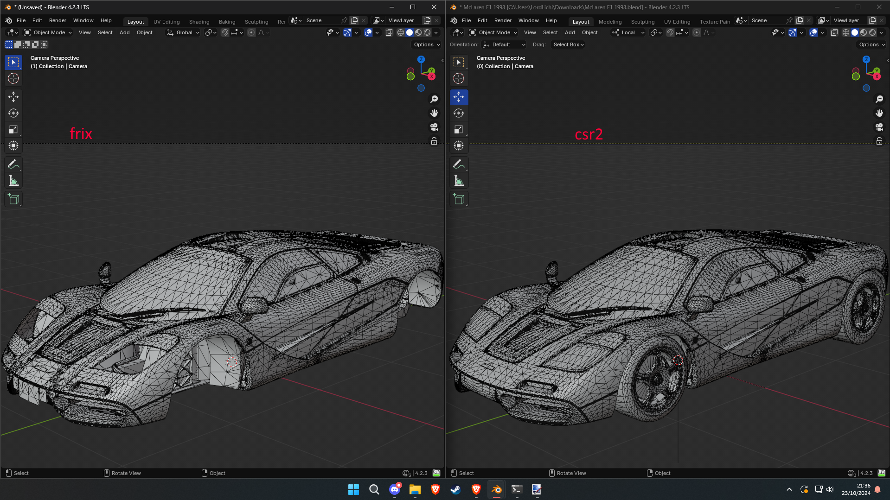Image resolution: width=890 pixels, height=500 pixels.
Task: Open Object Mode dropdown in left window
Action: click(48, 32)
